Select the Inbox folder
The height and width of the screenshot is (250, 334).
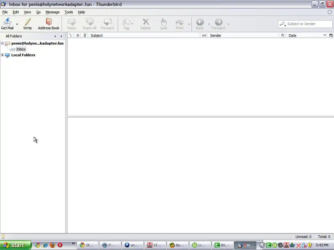tap(21, 49)
